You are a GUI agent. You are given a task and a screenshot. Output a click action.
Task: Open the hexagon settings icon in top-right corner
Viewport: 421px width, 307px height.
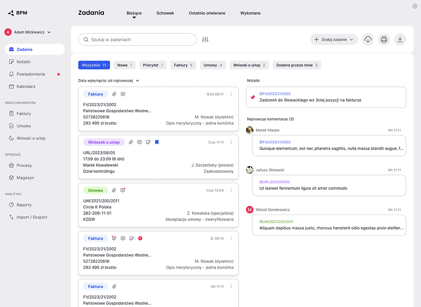click(x=414, y=6)
